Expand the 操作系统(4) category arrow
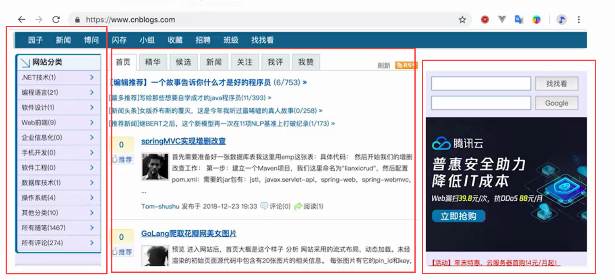This screenshot has height=280, width=615. click(92, 198)
